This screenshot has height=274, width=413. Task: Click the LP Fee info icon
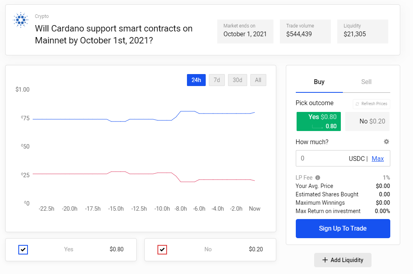[x=318, y=177]
